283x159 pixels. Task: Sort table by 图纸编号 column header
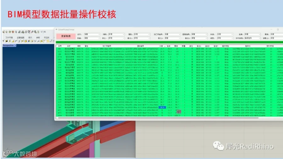141,46
